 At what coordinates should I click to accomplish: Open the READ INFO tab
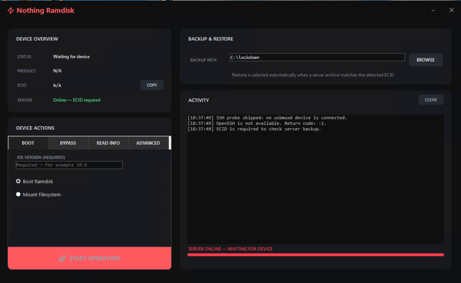(108, 143)
